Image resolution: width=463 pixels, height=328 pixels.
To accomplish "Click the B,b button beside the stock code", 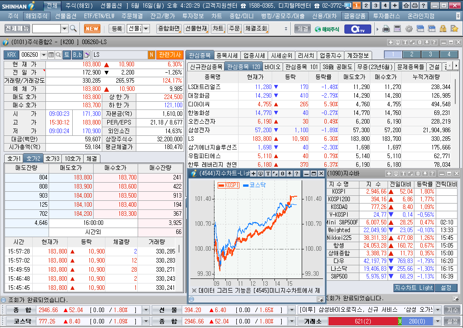I will (x=77, y=55).
